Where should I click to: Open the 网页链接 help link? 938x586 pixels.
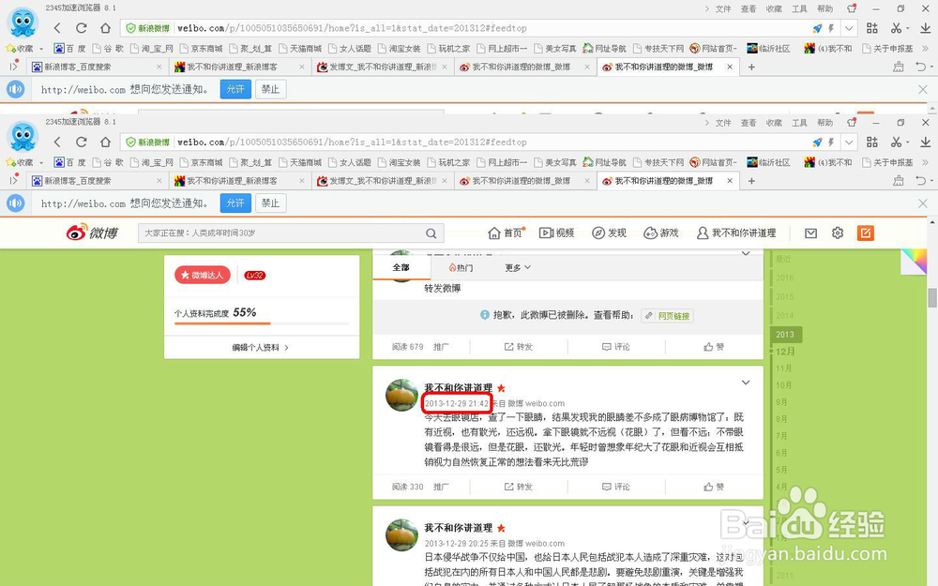tap(668, 316)
